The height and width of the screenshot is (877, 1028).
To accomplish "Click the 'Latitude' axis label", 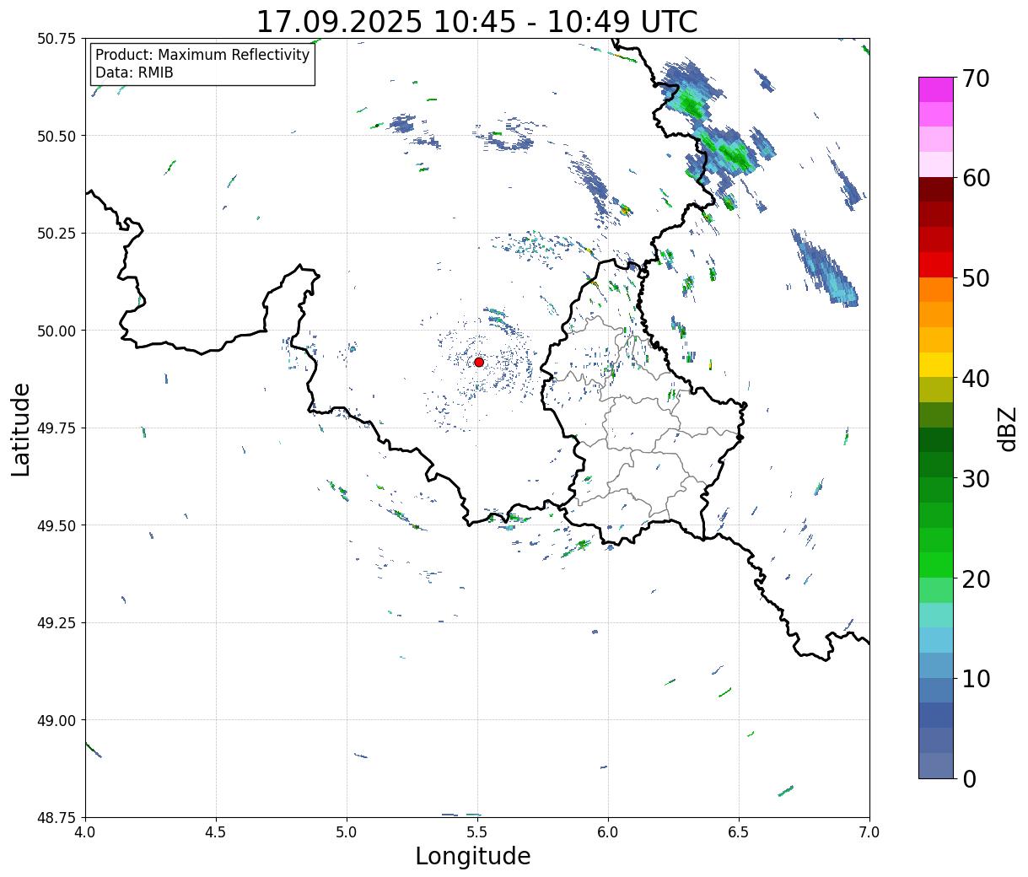I will [x=21, y=429].
